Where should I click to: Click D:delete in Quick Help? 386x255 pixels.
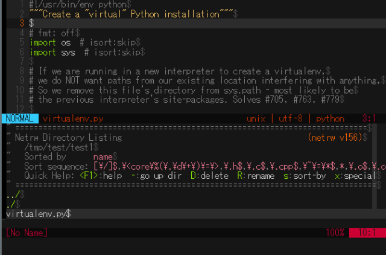click(x=209, y=176)
